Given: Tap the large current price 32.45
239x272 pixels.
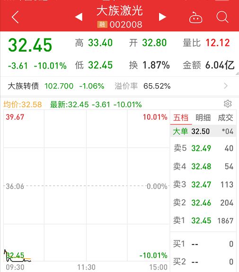Looking at the screenshot, I should pos(30,45).
